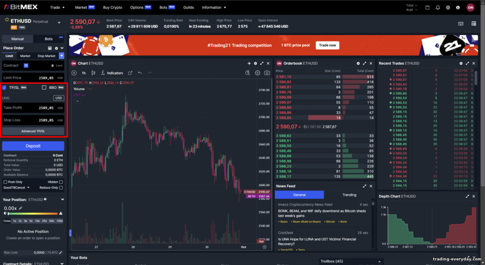485x265 pixels.
Task: Open chart properties hexagon gear
Action: pos(257,73)
